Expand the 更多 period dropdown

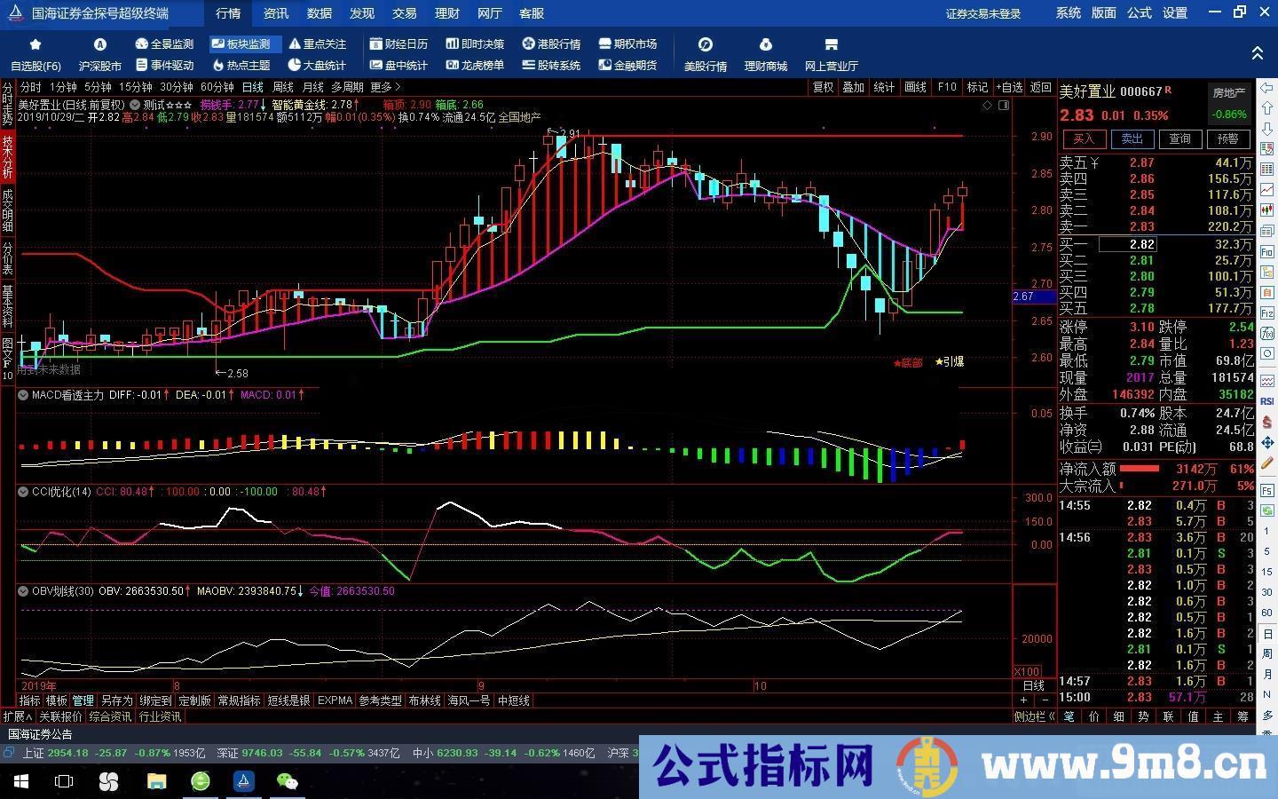click(x=383, y=87)
